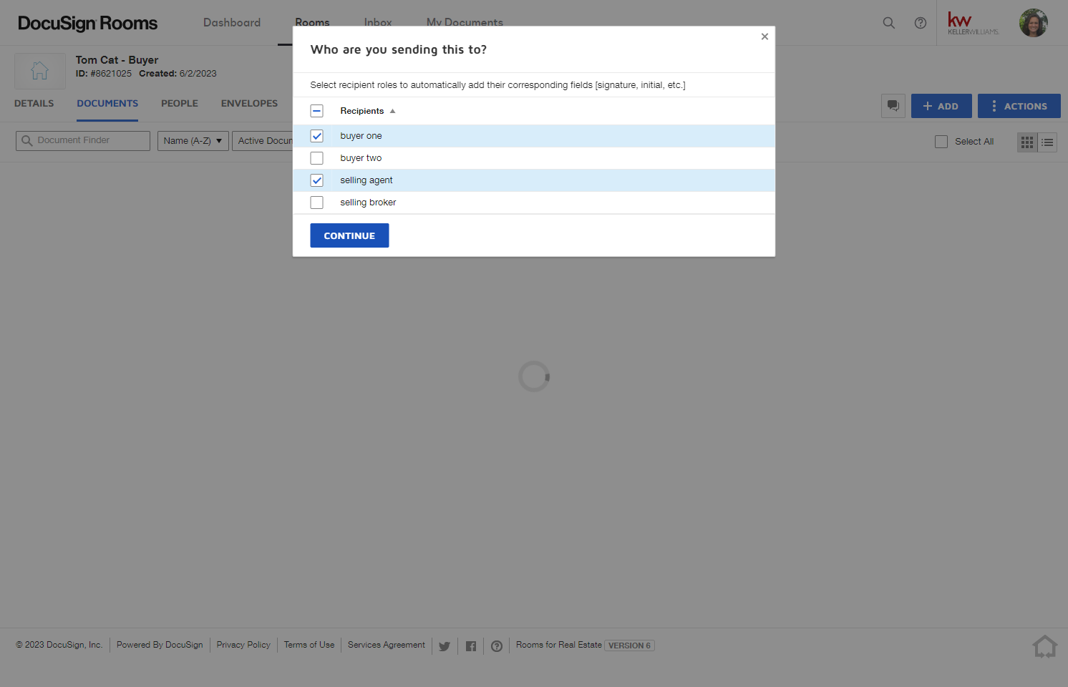This screenshot has width=1068, height=687.
Task: Open the Inbox tab in header
Action: [378, 23]
